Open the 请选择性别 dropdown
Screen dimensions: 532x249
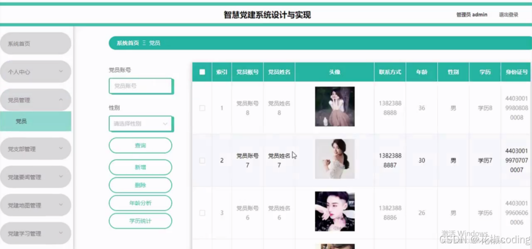(x=140, y=124)
